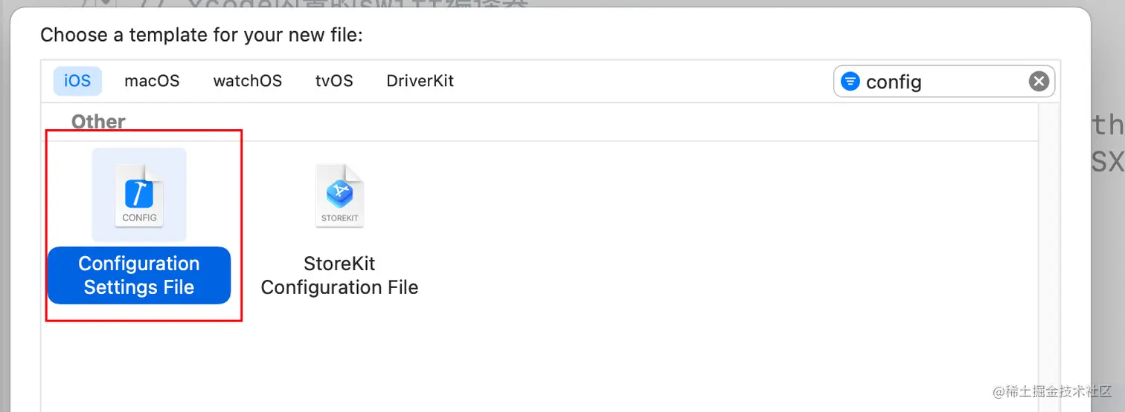Select the Configuration Settings File icon
The width and height of the screenshot is (1125, 412).
coord(139,194)
